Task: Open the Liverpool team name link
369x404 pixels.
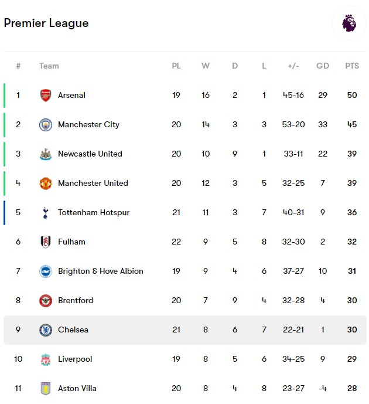Action: [75, 359]
